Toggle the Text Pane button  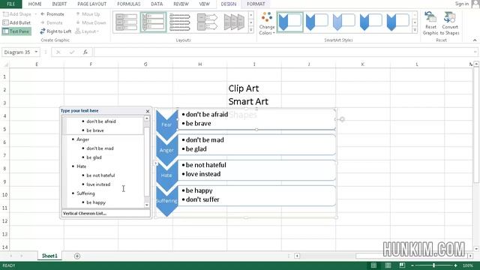16,31
